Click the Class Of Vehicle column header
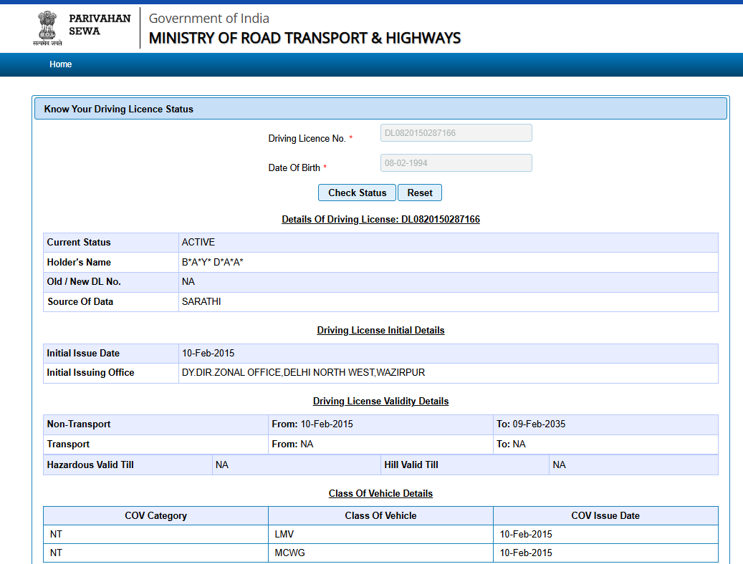 [380, 516]
